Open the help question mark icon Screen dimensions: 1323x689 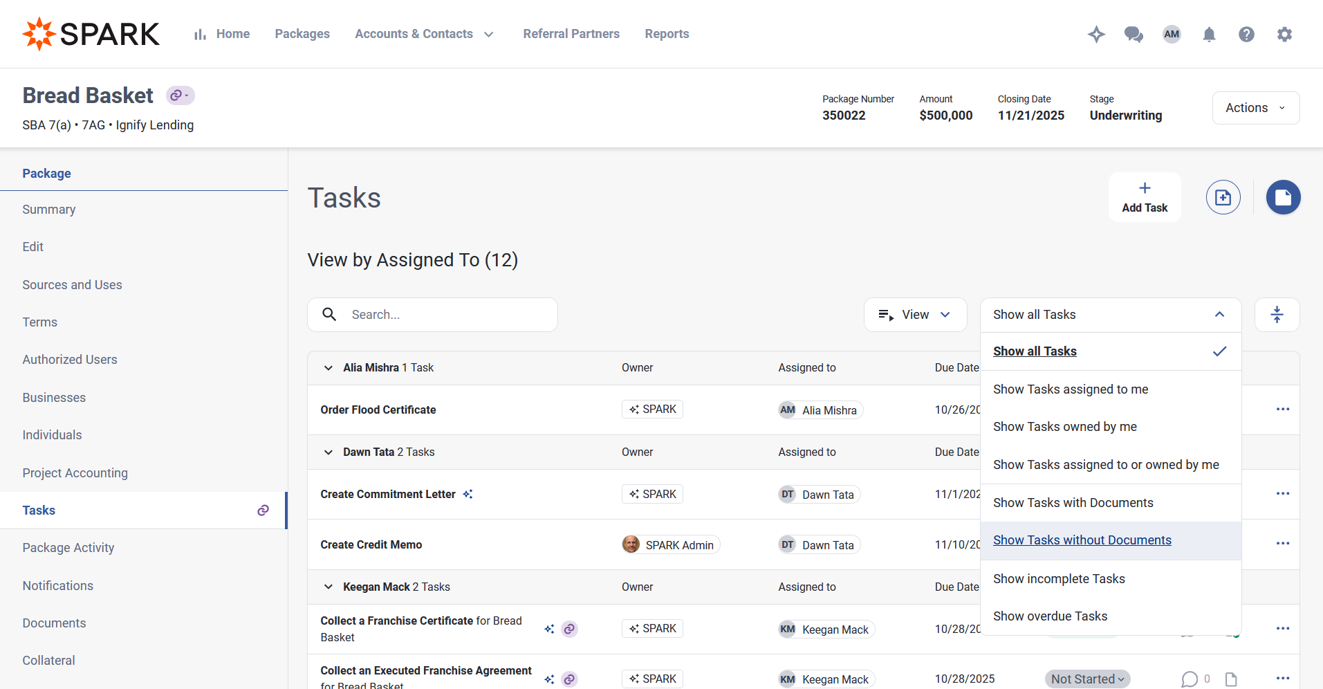coord(1246,34)
